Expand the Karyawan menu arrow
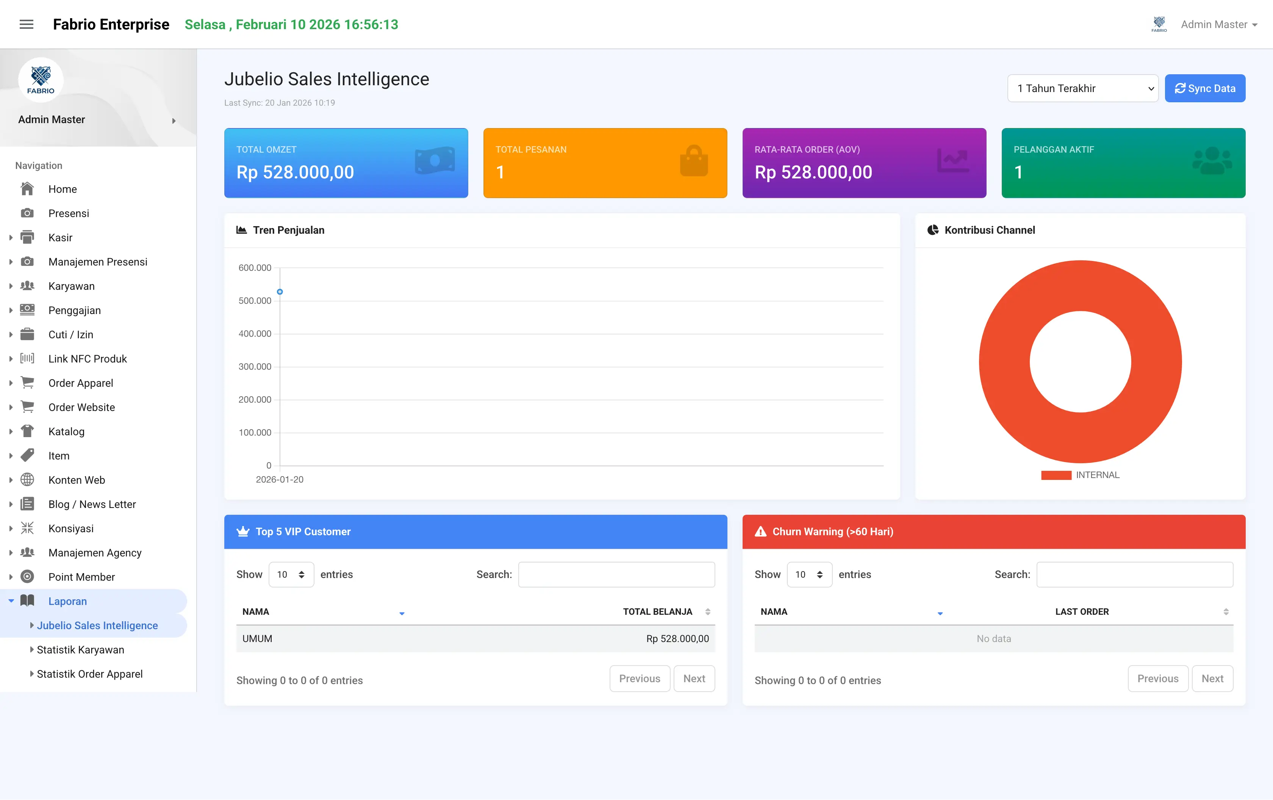Viewport: 1273px width, 800px height. coord(11,286)
